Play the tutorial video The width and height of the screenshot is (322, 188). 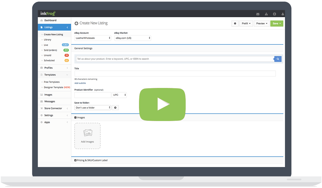point(162,104)
